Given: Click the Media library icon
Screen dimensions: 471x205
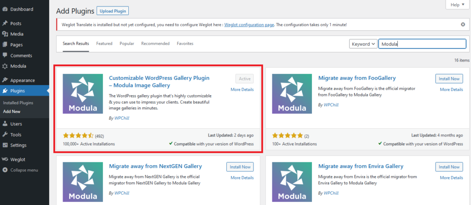Looking at the screenshot, I should [5, 34].
